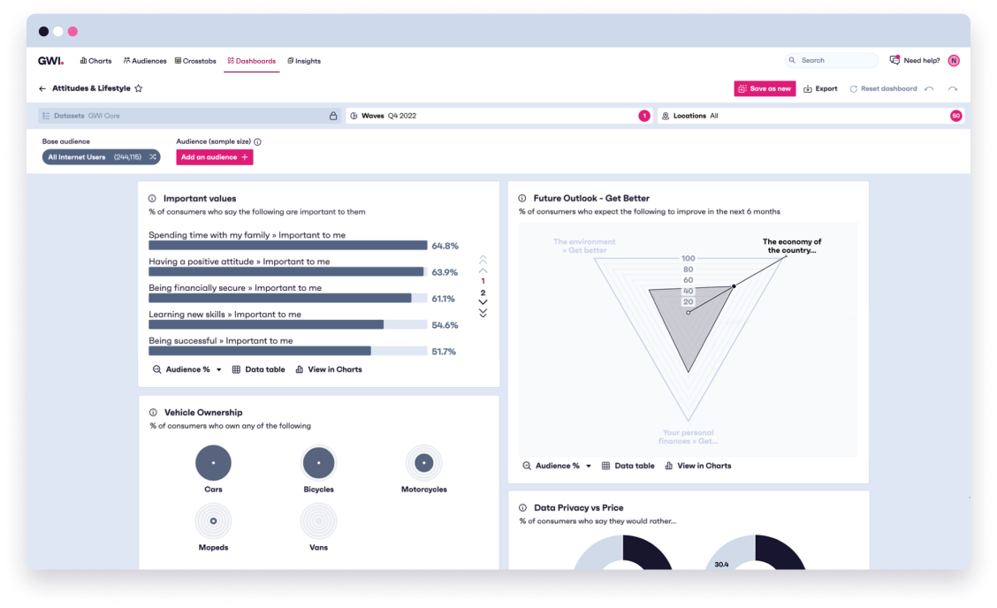Star the Attitudes & Lifestyle dashboard favorite
This screenshot has width=997, height=608.
click(x=138, y=88)
